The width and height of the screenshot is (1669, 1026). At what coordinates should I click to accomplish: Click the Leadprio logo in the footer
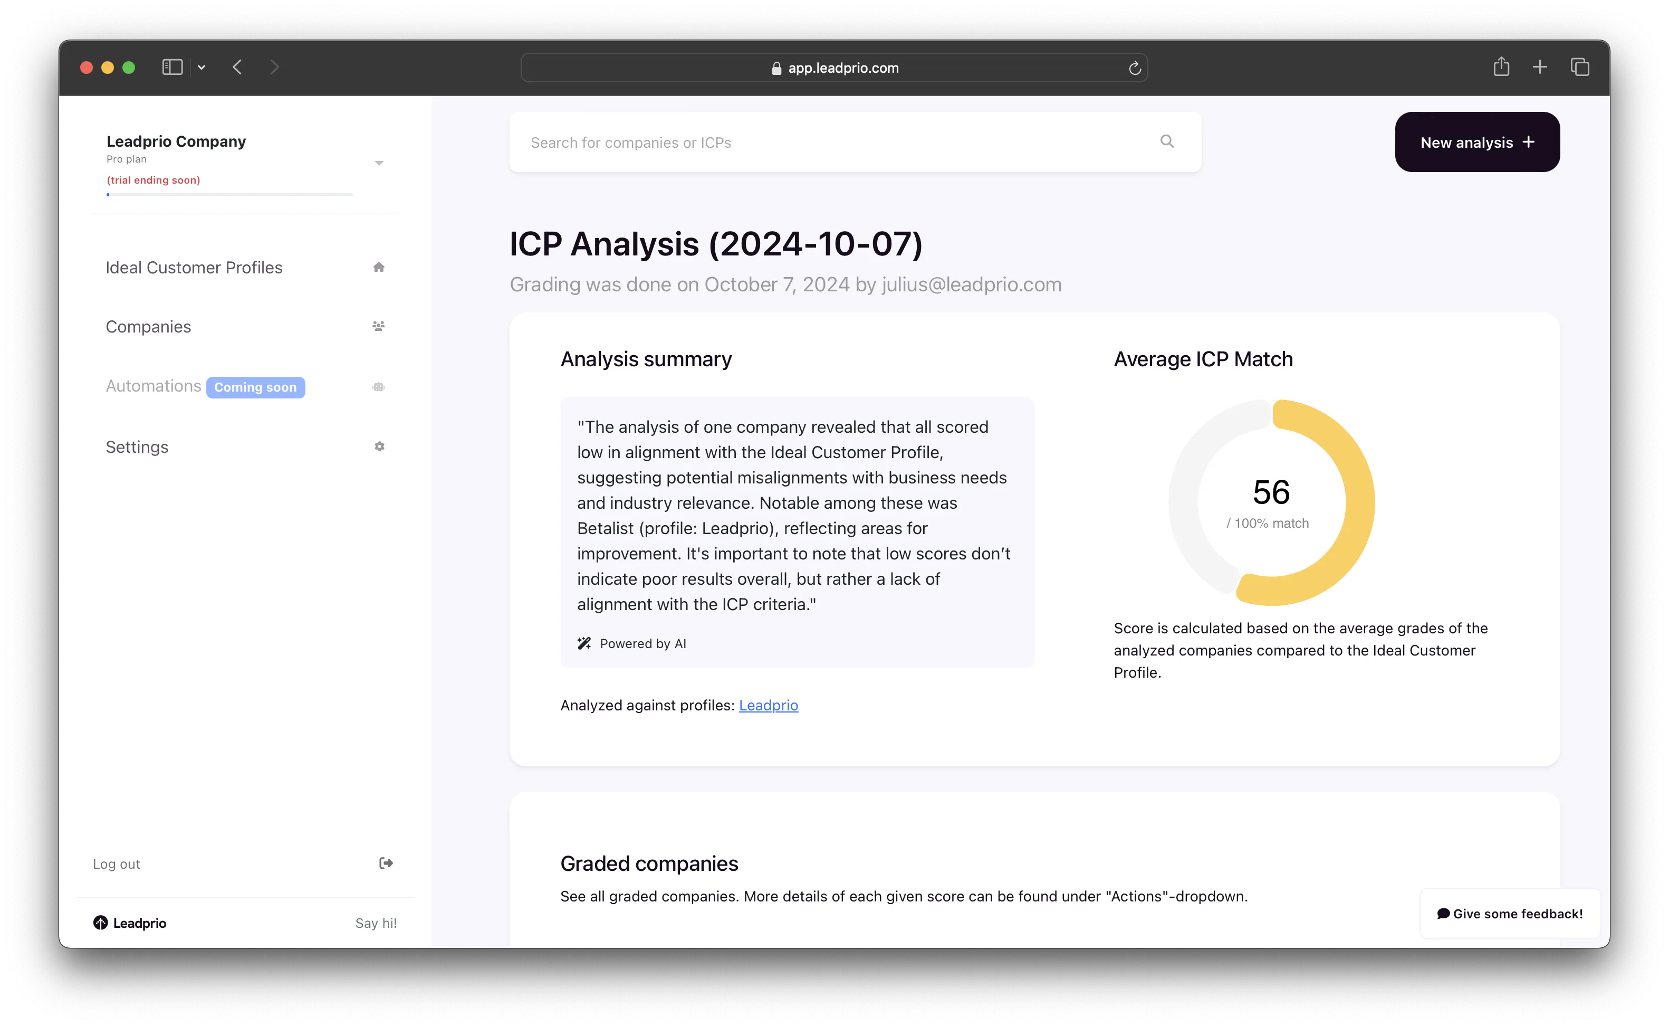(x=130, y=923)
